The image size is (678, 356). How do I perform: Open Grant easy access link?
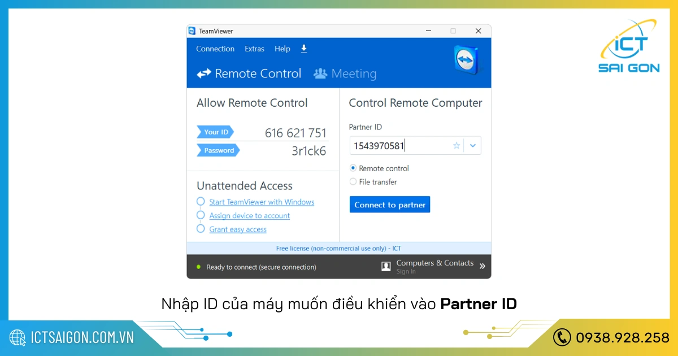pyautogui.click(x=238, y=229)
